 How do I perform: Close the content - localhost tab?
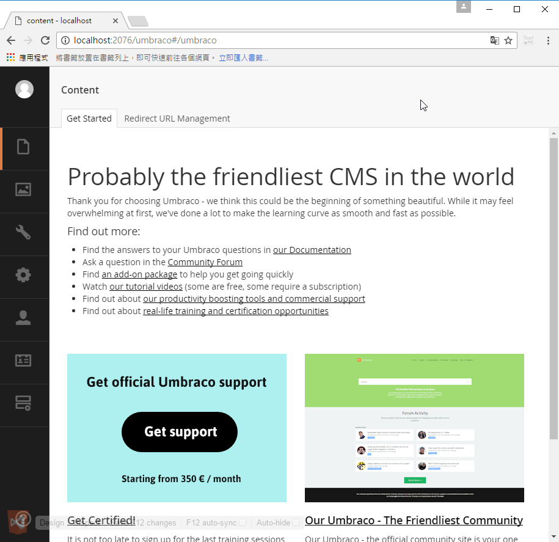115,21
